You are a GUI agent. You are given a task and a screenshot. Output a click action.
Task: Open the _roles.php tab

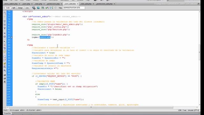point(38,4)
